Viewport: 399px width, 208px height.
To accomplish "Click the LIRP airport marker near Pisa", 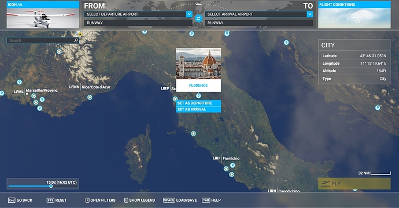I will click(175, 99).
